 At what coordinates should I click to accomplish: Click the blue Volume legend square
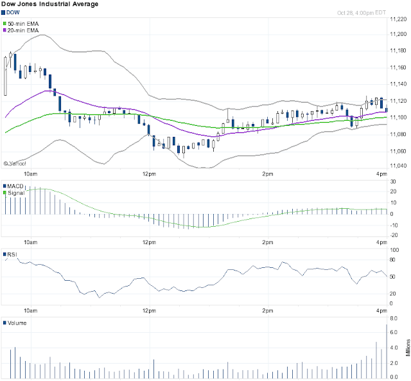(4, 323)
